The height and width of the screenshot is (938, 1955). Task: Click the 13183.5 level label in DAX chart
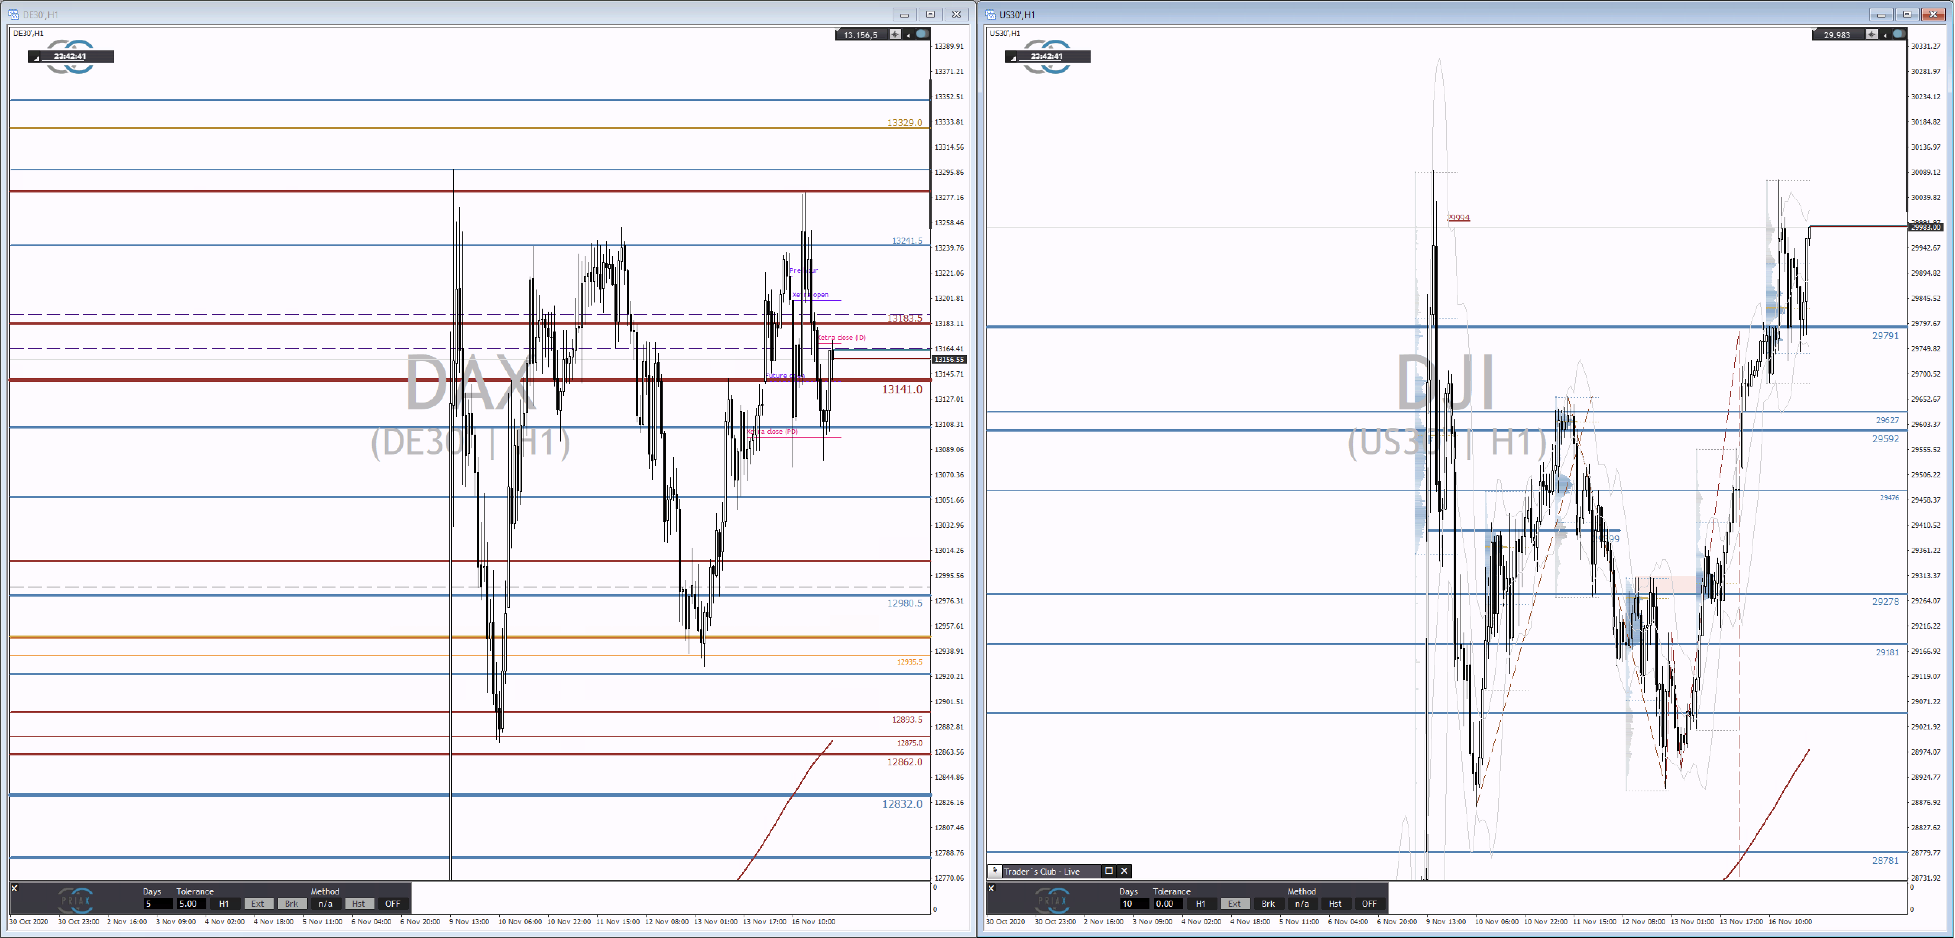click(x=905, y=318)
